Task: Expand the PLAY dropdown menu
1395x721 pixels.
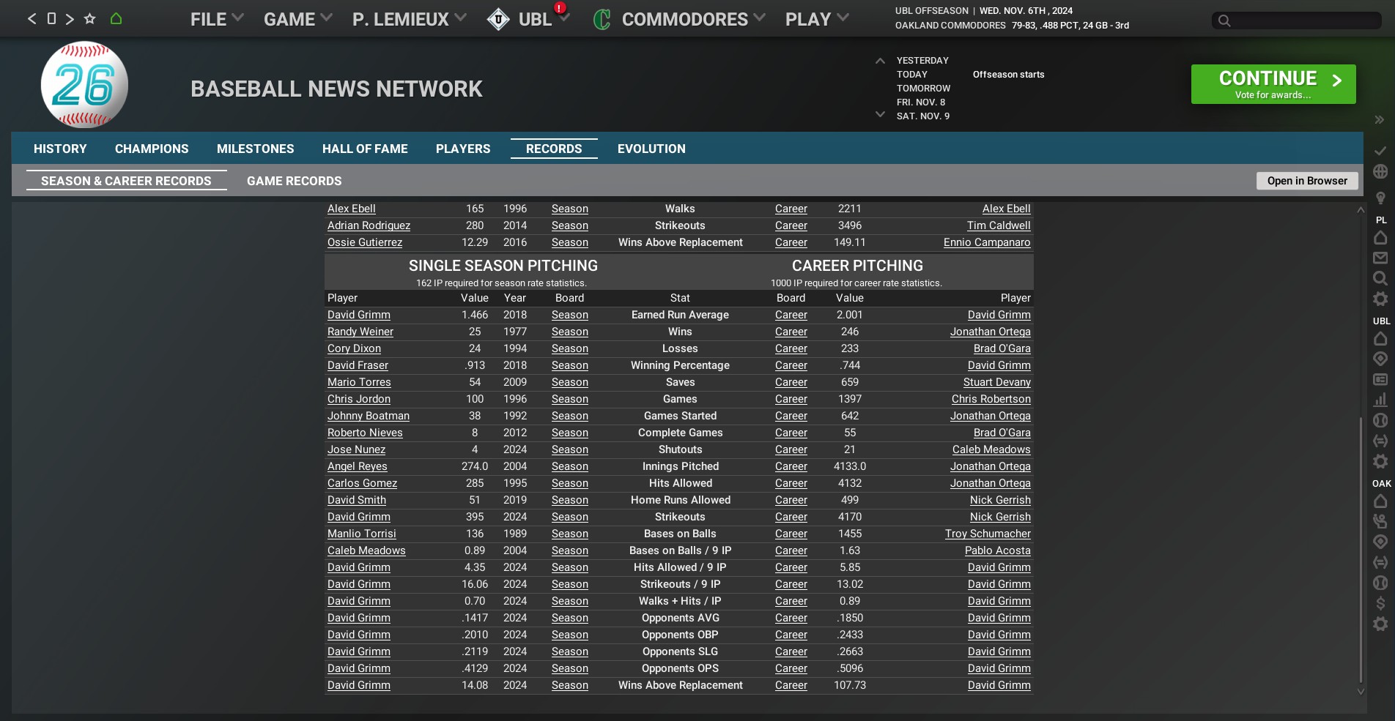Action: click(816, 20)
